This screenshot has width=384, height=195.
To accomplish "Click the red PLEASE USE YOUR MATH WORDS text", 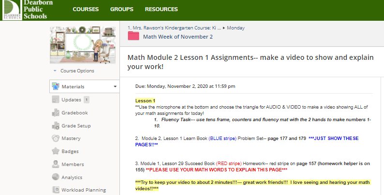I will tap(217, 170).
